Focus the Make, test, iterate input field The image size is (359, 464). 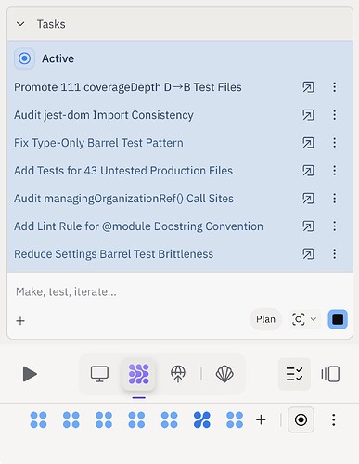click(179, 291)
